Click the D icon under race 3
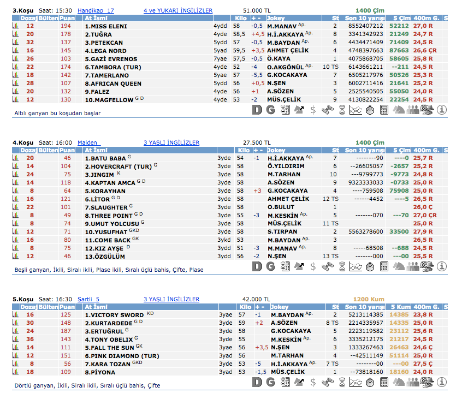468x399 pixels. coord(258,110)
